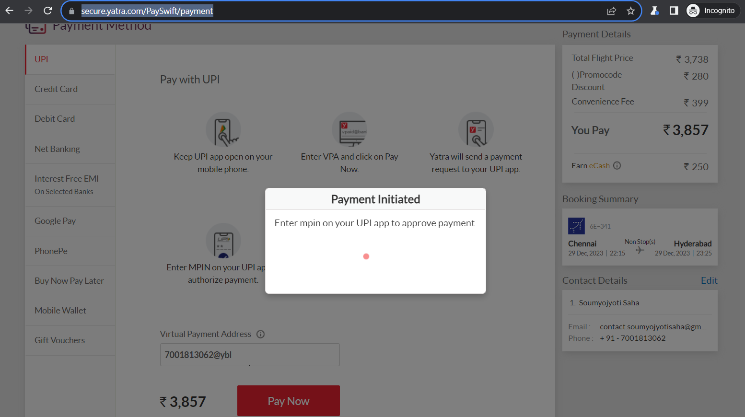Viewport: 745px width, 417px height.
Task: Select the Debit Card payment option
Action: [x=70, y=119]
